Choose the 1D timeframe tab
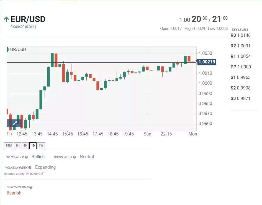Viewport: 262px width, 205px height. point(33,145)
